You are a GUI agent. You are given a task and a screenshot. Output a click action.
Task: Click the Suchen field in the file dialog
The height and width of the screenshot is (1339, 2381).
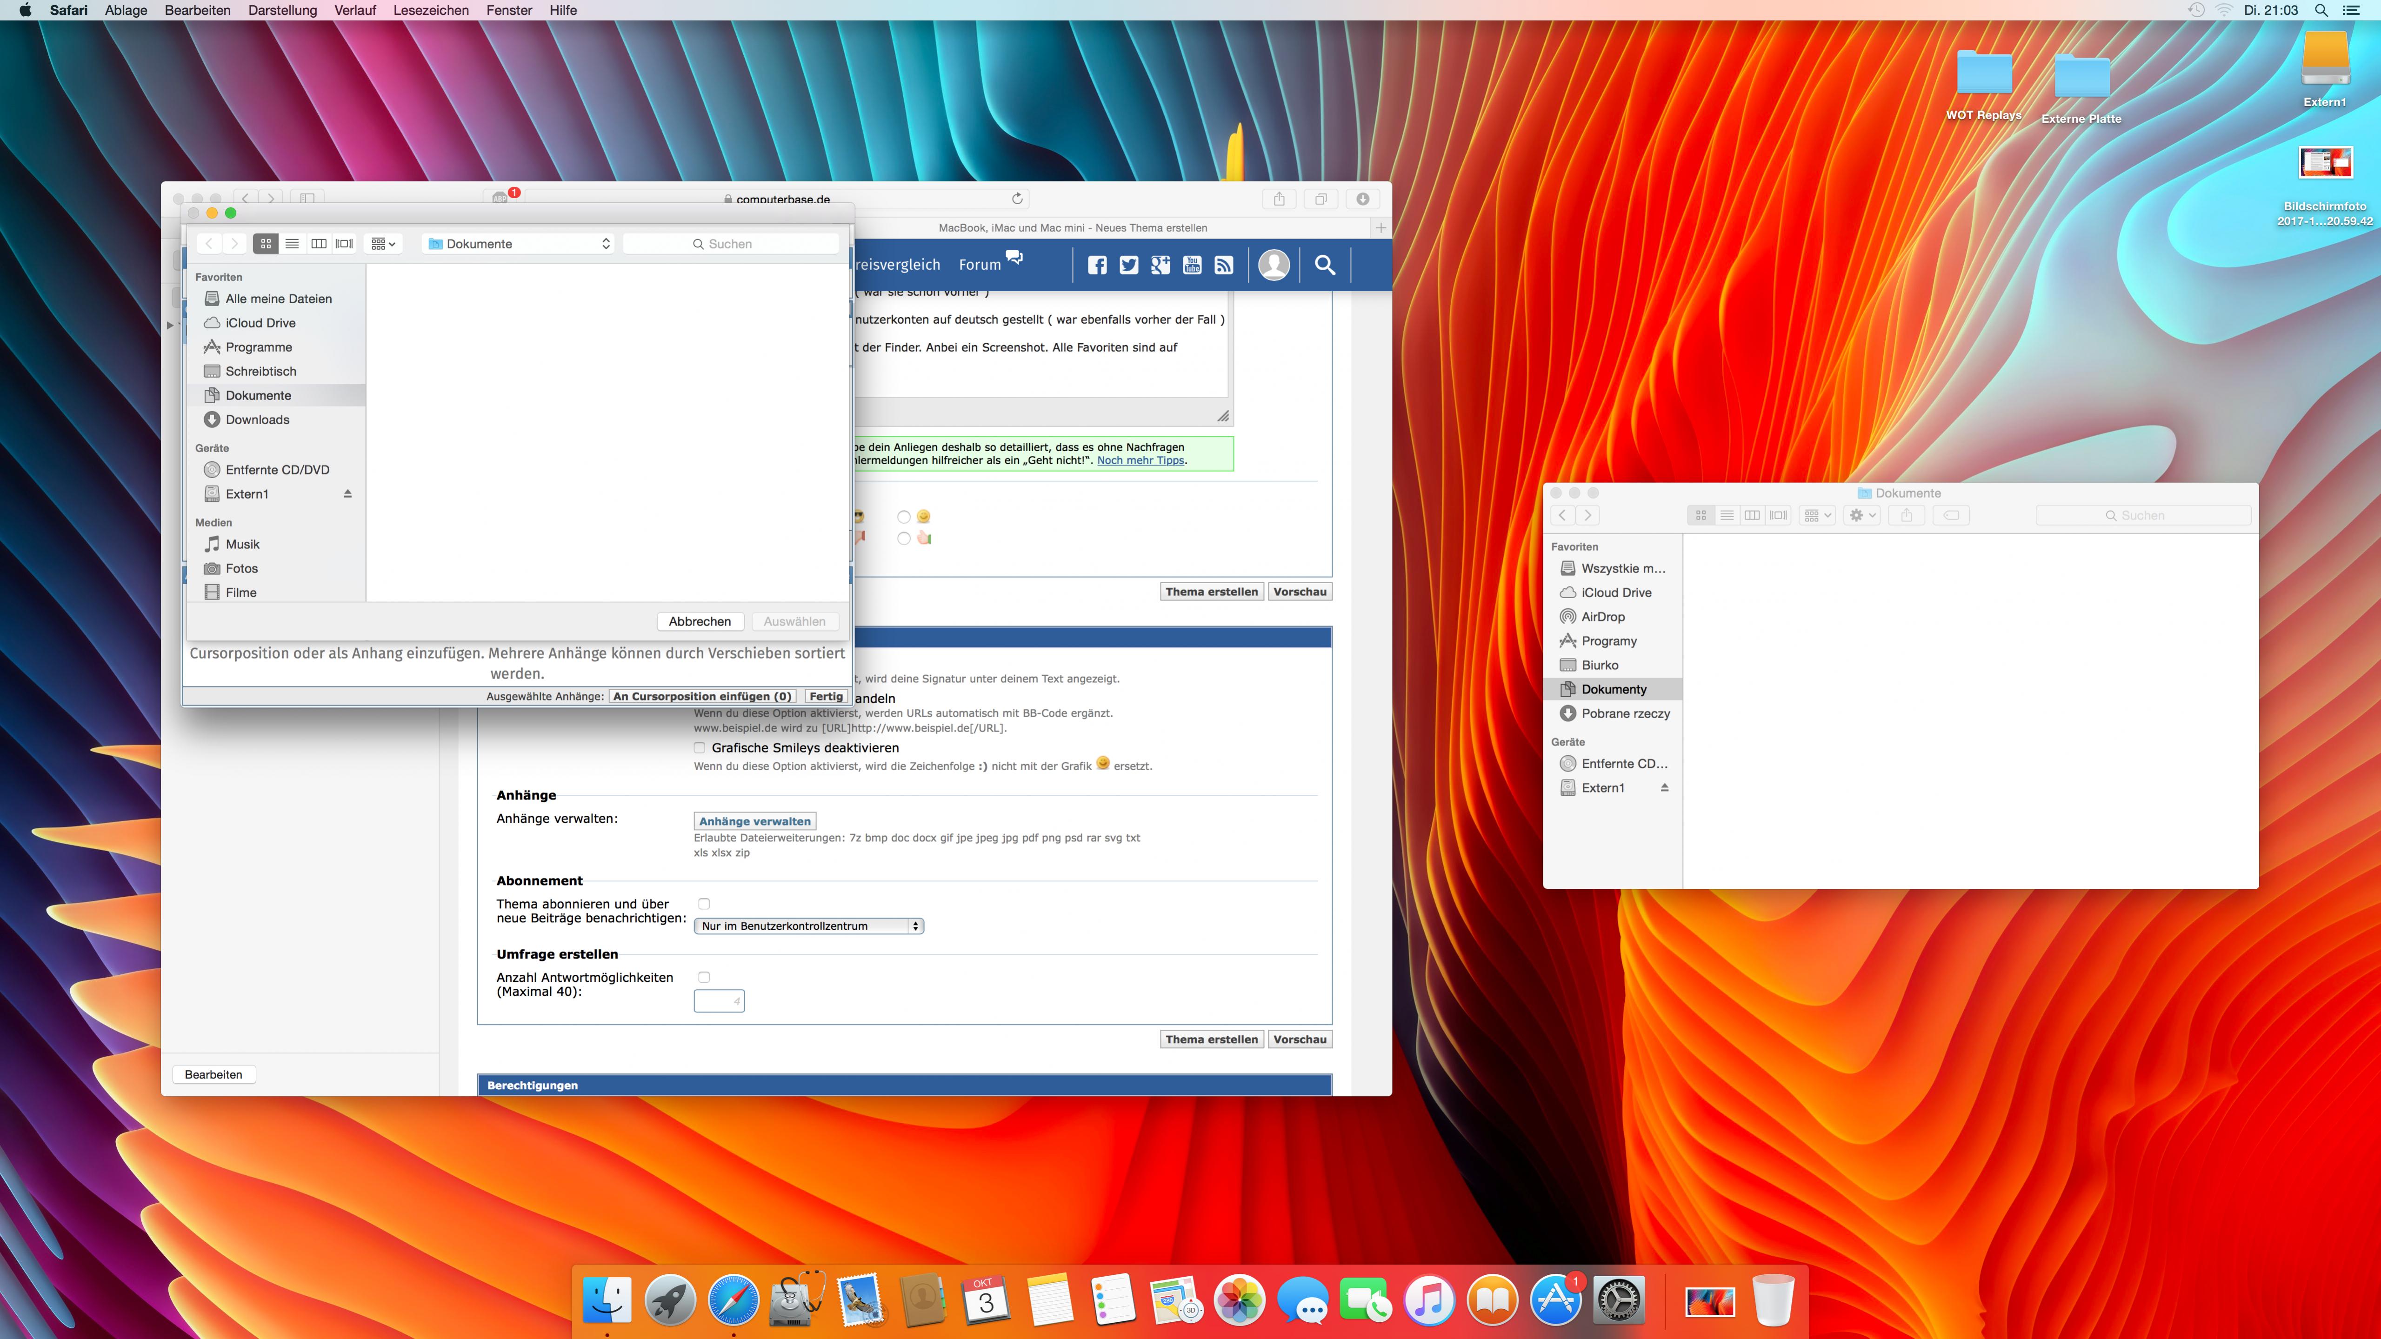[x=731, y=244]
